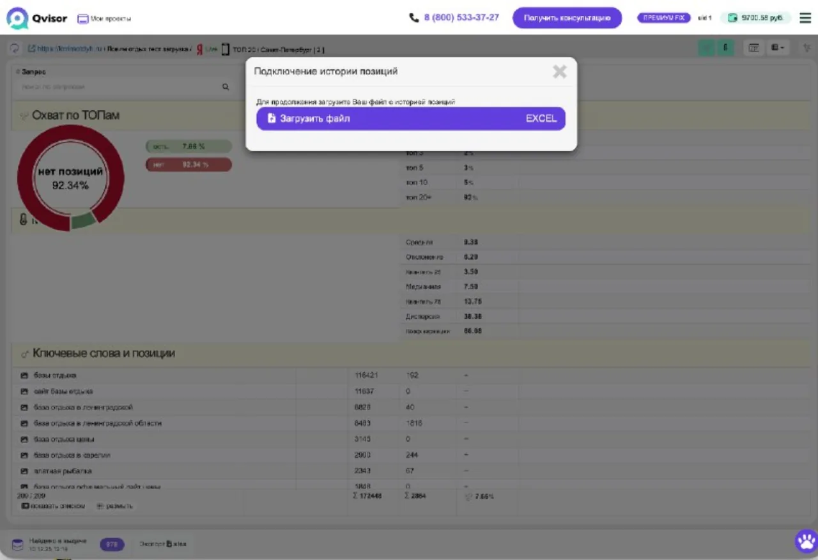Click the table view toolbar icon
Screen dimensions: 818x560
pos(753,48)
